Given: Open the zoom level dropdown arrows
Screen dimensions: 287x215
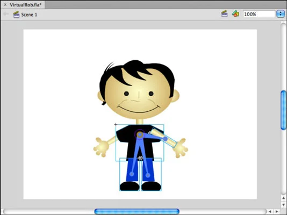Looking at the screenshot, I should click(281, 14).
